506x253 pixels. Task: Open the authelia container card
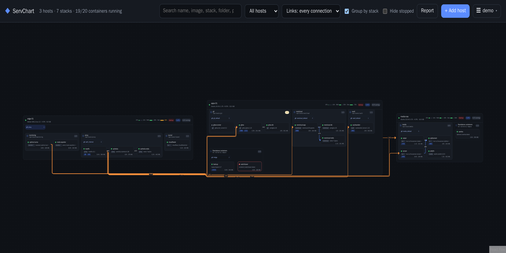pyautogui.click(x=122, y=151)
